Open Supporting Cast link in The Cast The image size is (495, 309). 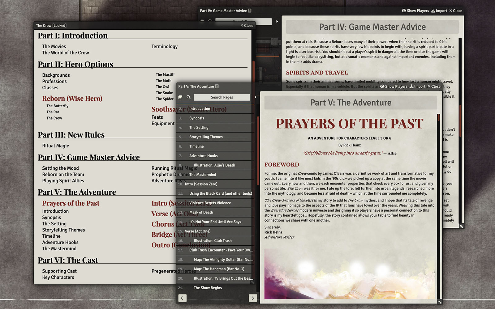coord(59,271)
